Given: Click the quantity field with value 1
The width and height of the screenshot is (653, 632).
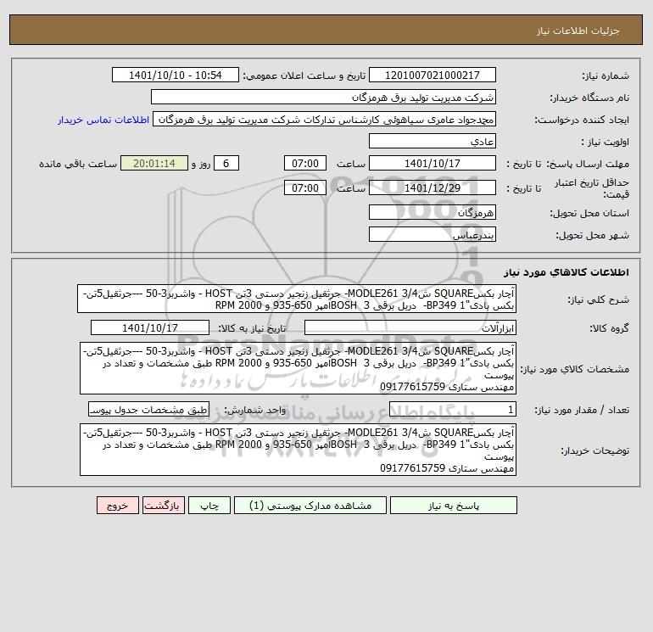Looking at the screenshot, I should (x=453, y=410).
